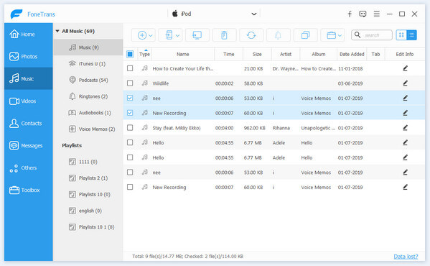Click the ringtone bell toolbar icon

(x=278, y=35)
